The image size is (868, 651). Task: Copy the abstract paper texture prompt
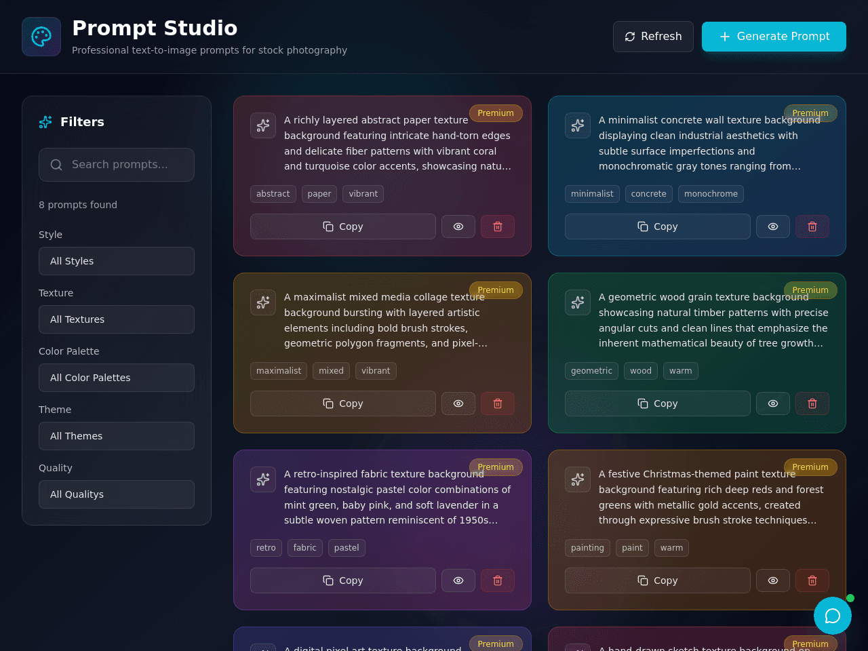343,226
